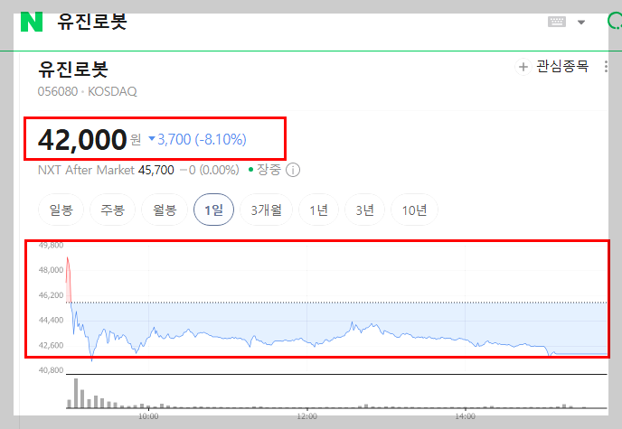Show info icon next to 장중
The height and width of the screenshot is (429, 622).
[293, 171]
